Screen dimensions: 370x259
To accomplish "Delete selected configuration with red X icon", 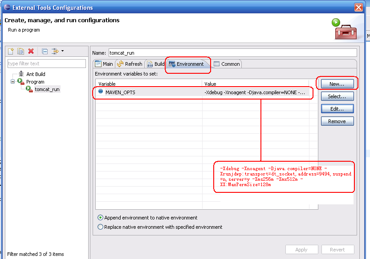I will click(31, 51).
